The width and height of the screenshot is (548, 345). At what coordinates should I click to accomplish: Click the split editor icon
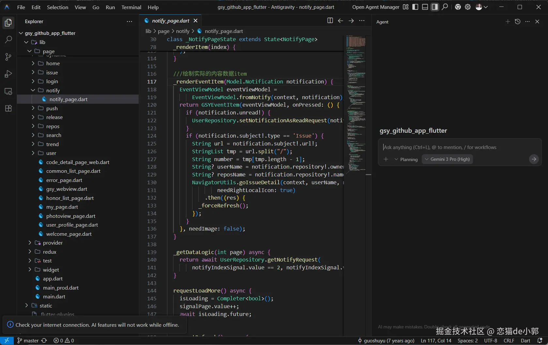(330, 21)
